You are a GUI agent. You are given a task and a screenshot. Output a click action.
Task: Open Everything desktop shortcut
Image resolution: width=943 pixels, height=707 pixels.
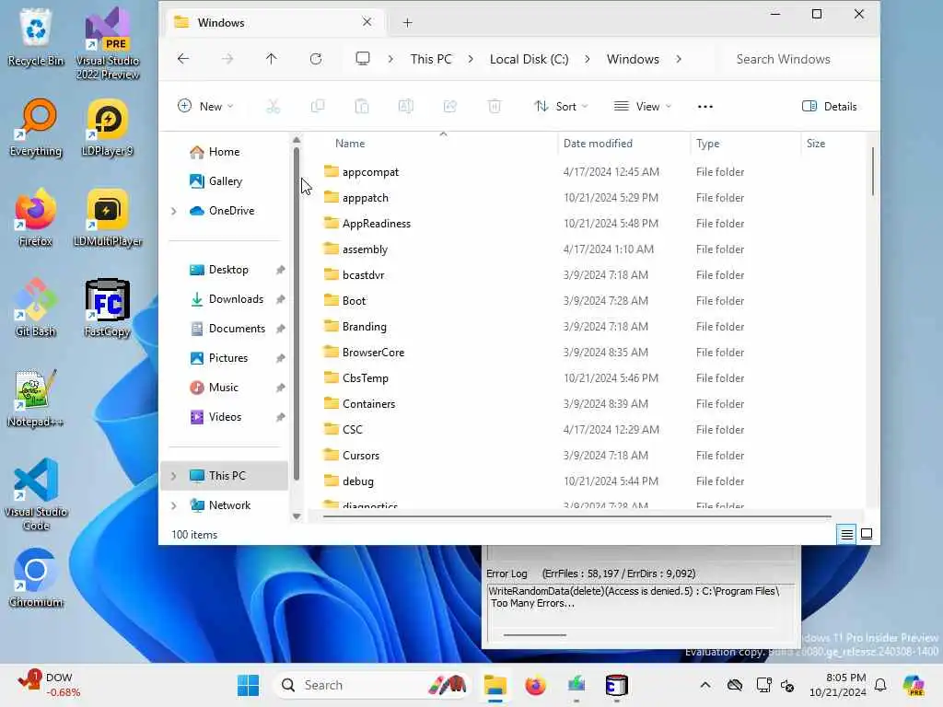[x=36, y=127]
